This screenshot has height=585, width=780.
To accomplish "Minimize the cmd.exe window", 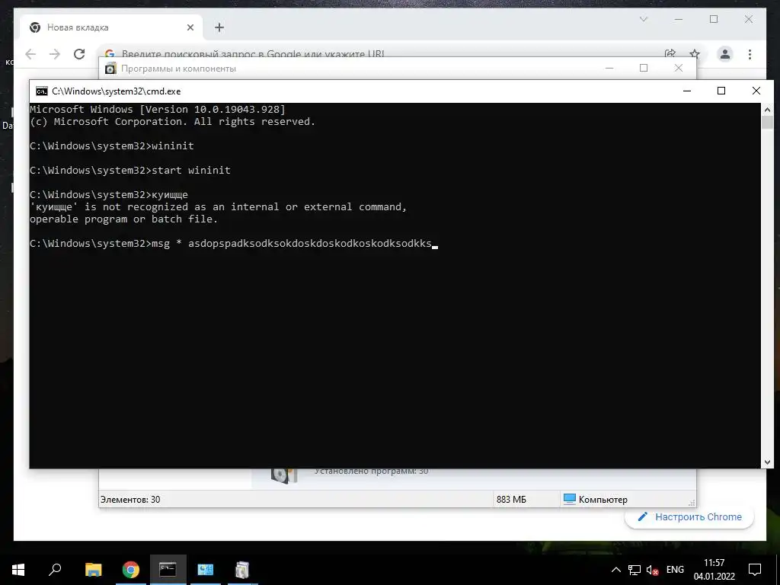I will point(687,91).
